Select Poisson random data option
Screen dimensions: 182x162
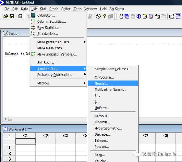[113, 147]
